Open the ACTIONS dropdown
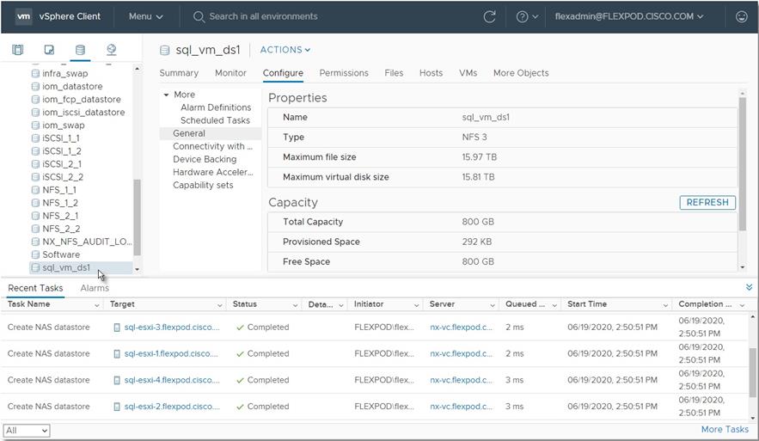Screen dimensions: 759x441 coord(285,50)
